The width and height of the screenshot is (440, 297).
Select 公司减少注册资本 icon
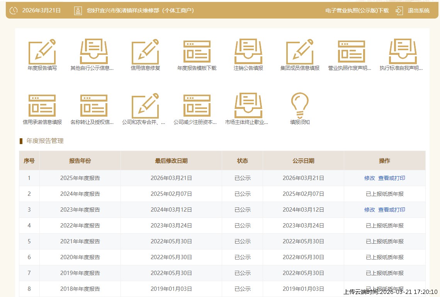197,106
